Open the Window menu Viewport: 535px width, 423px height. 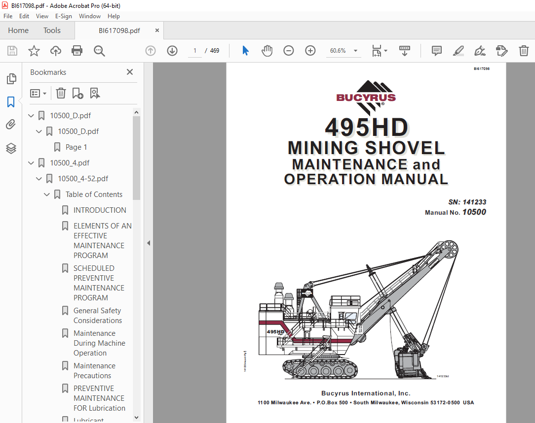click(90, 16)
